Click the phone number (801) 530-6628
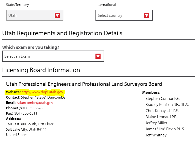This screenshot has height=142, width=195. [x=31, y=108]
